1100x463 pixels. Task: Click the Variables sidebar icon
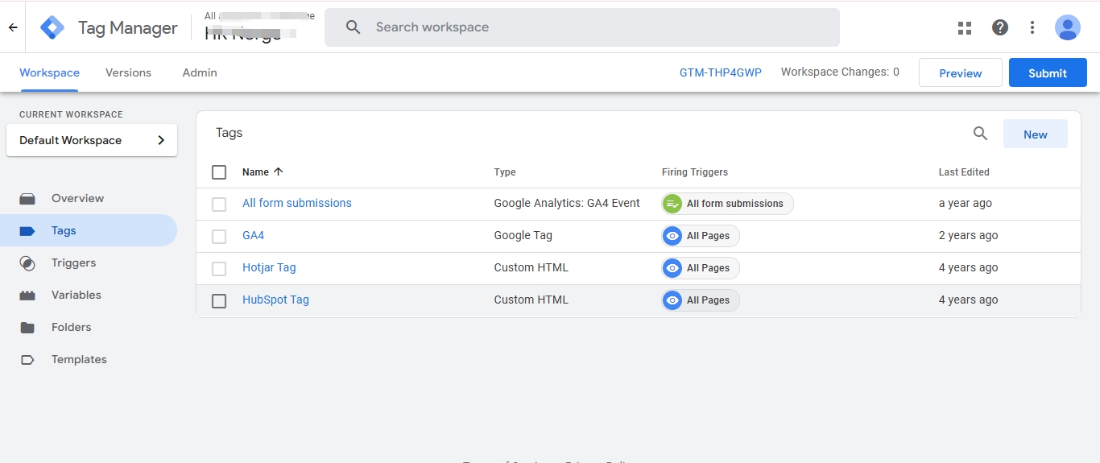coord(27,296)
